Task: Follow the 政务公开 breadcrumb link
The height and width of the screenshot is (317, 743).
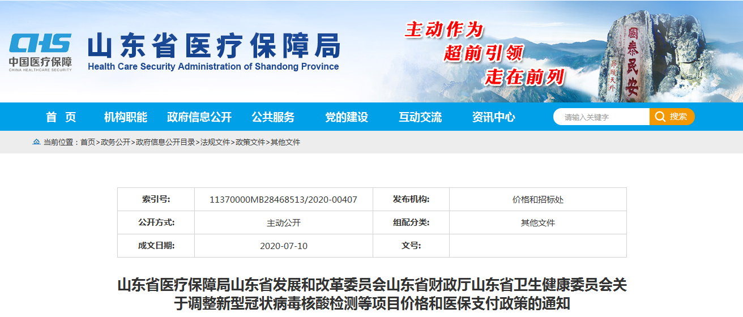Action: pyautogui.click(x=116, y=142)
